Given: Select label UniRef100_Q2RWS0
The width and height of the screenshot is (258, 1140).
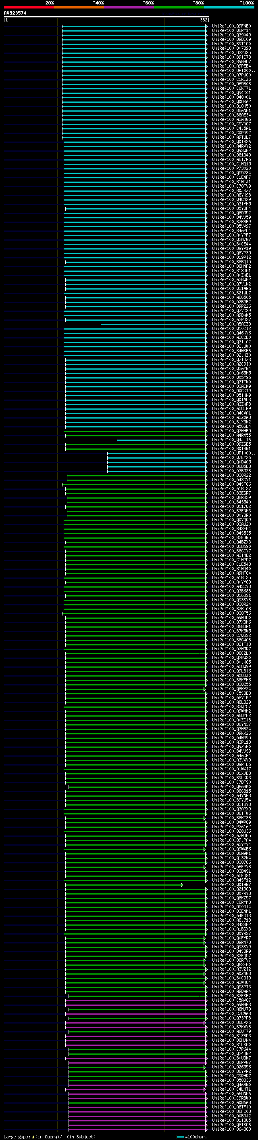Looking at the screenshot, I should 231,658.
